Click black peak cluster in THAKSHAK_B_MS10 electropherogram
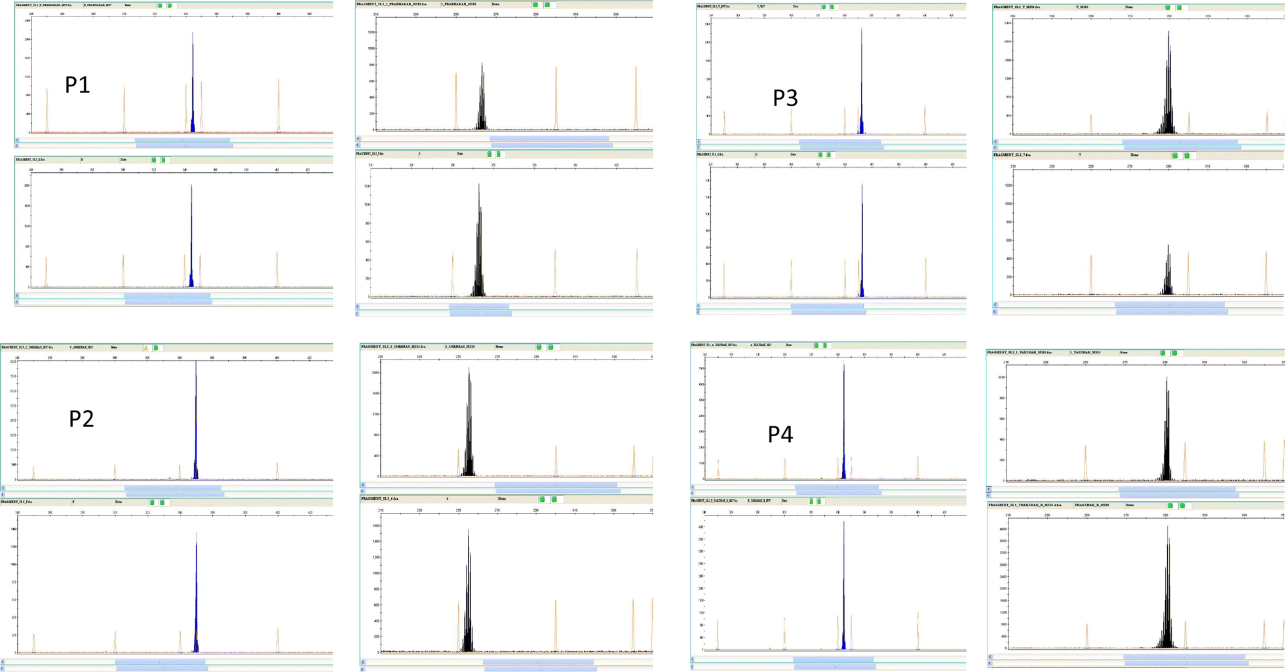Viewport: 1285px width, 672px height. click(x=1167, y=588)
